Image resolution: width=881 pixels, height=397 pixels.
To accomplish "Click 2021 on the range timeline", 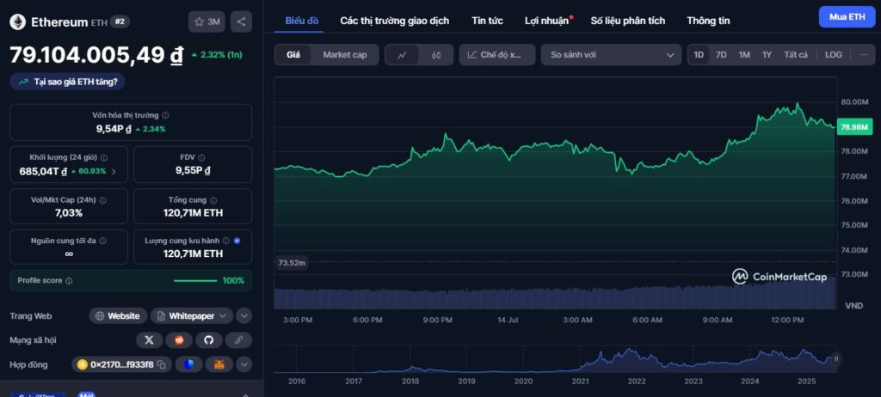I will (581, 382).
